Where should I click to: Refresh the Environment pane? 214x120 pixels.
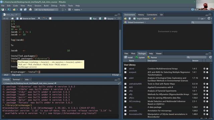pyautogui.click(x=209, y=19)
